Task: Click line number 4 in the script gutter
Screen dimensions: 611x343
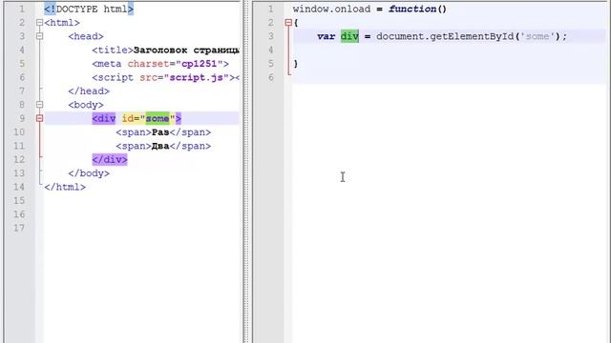Action: coord(271,50)
